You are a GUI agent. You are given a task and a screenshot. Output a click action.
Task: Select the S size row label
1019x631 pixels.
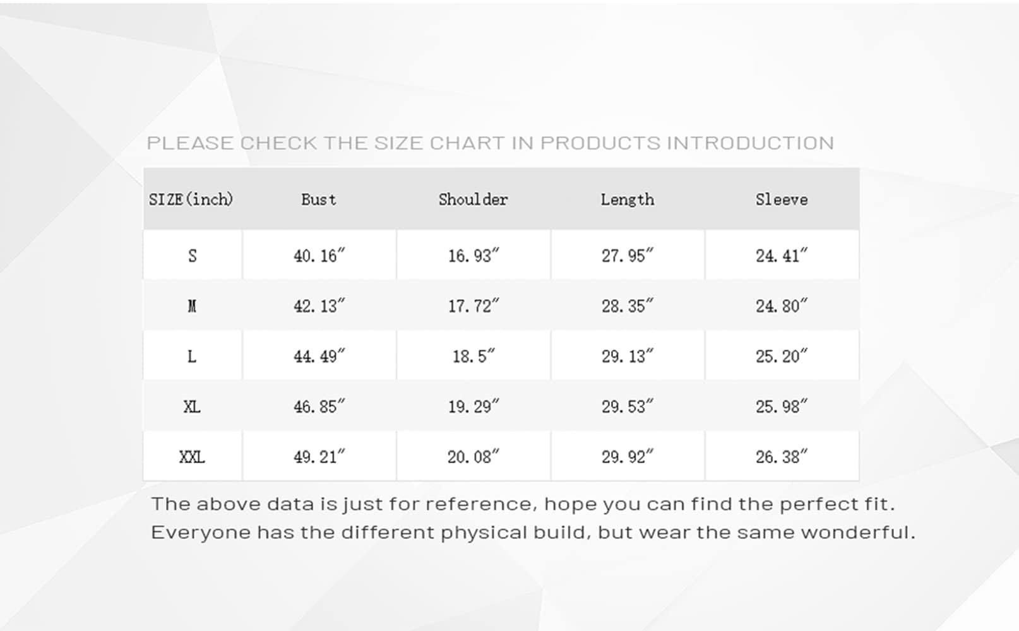tap(192, 256)
